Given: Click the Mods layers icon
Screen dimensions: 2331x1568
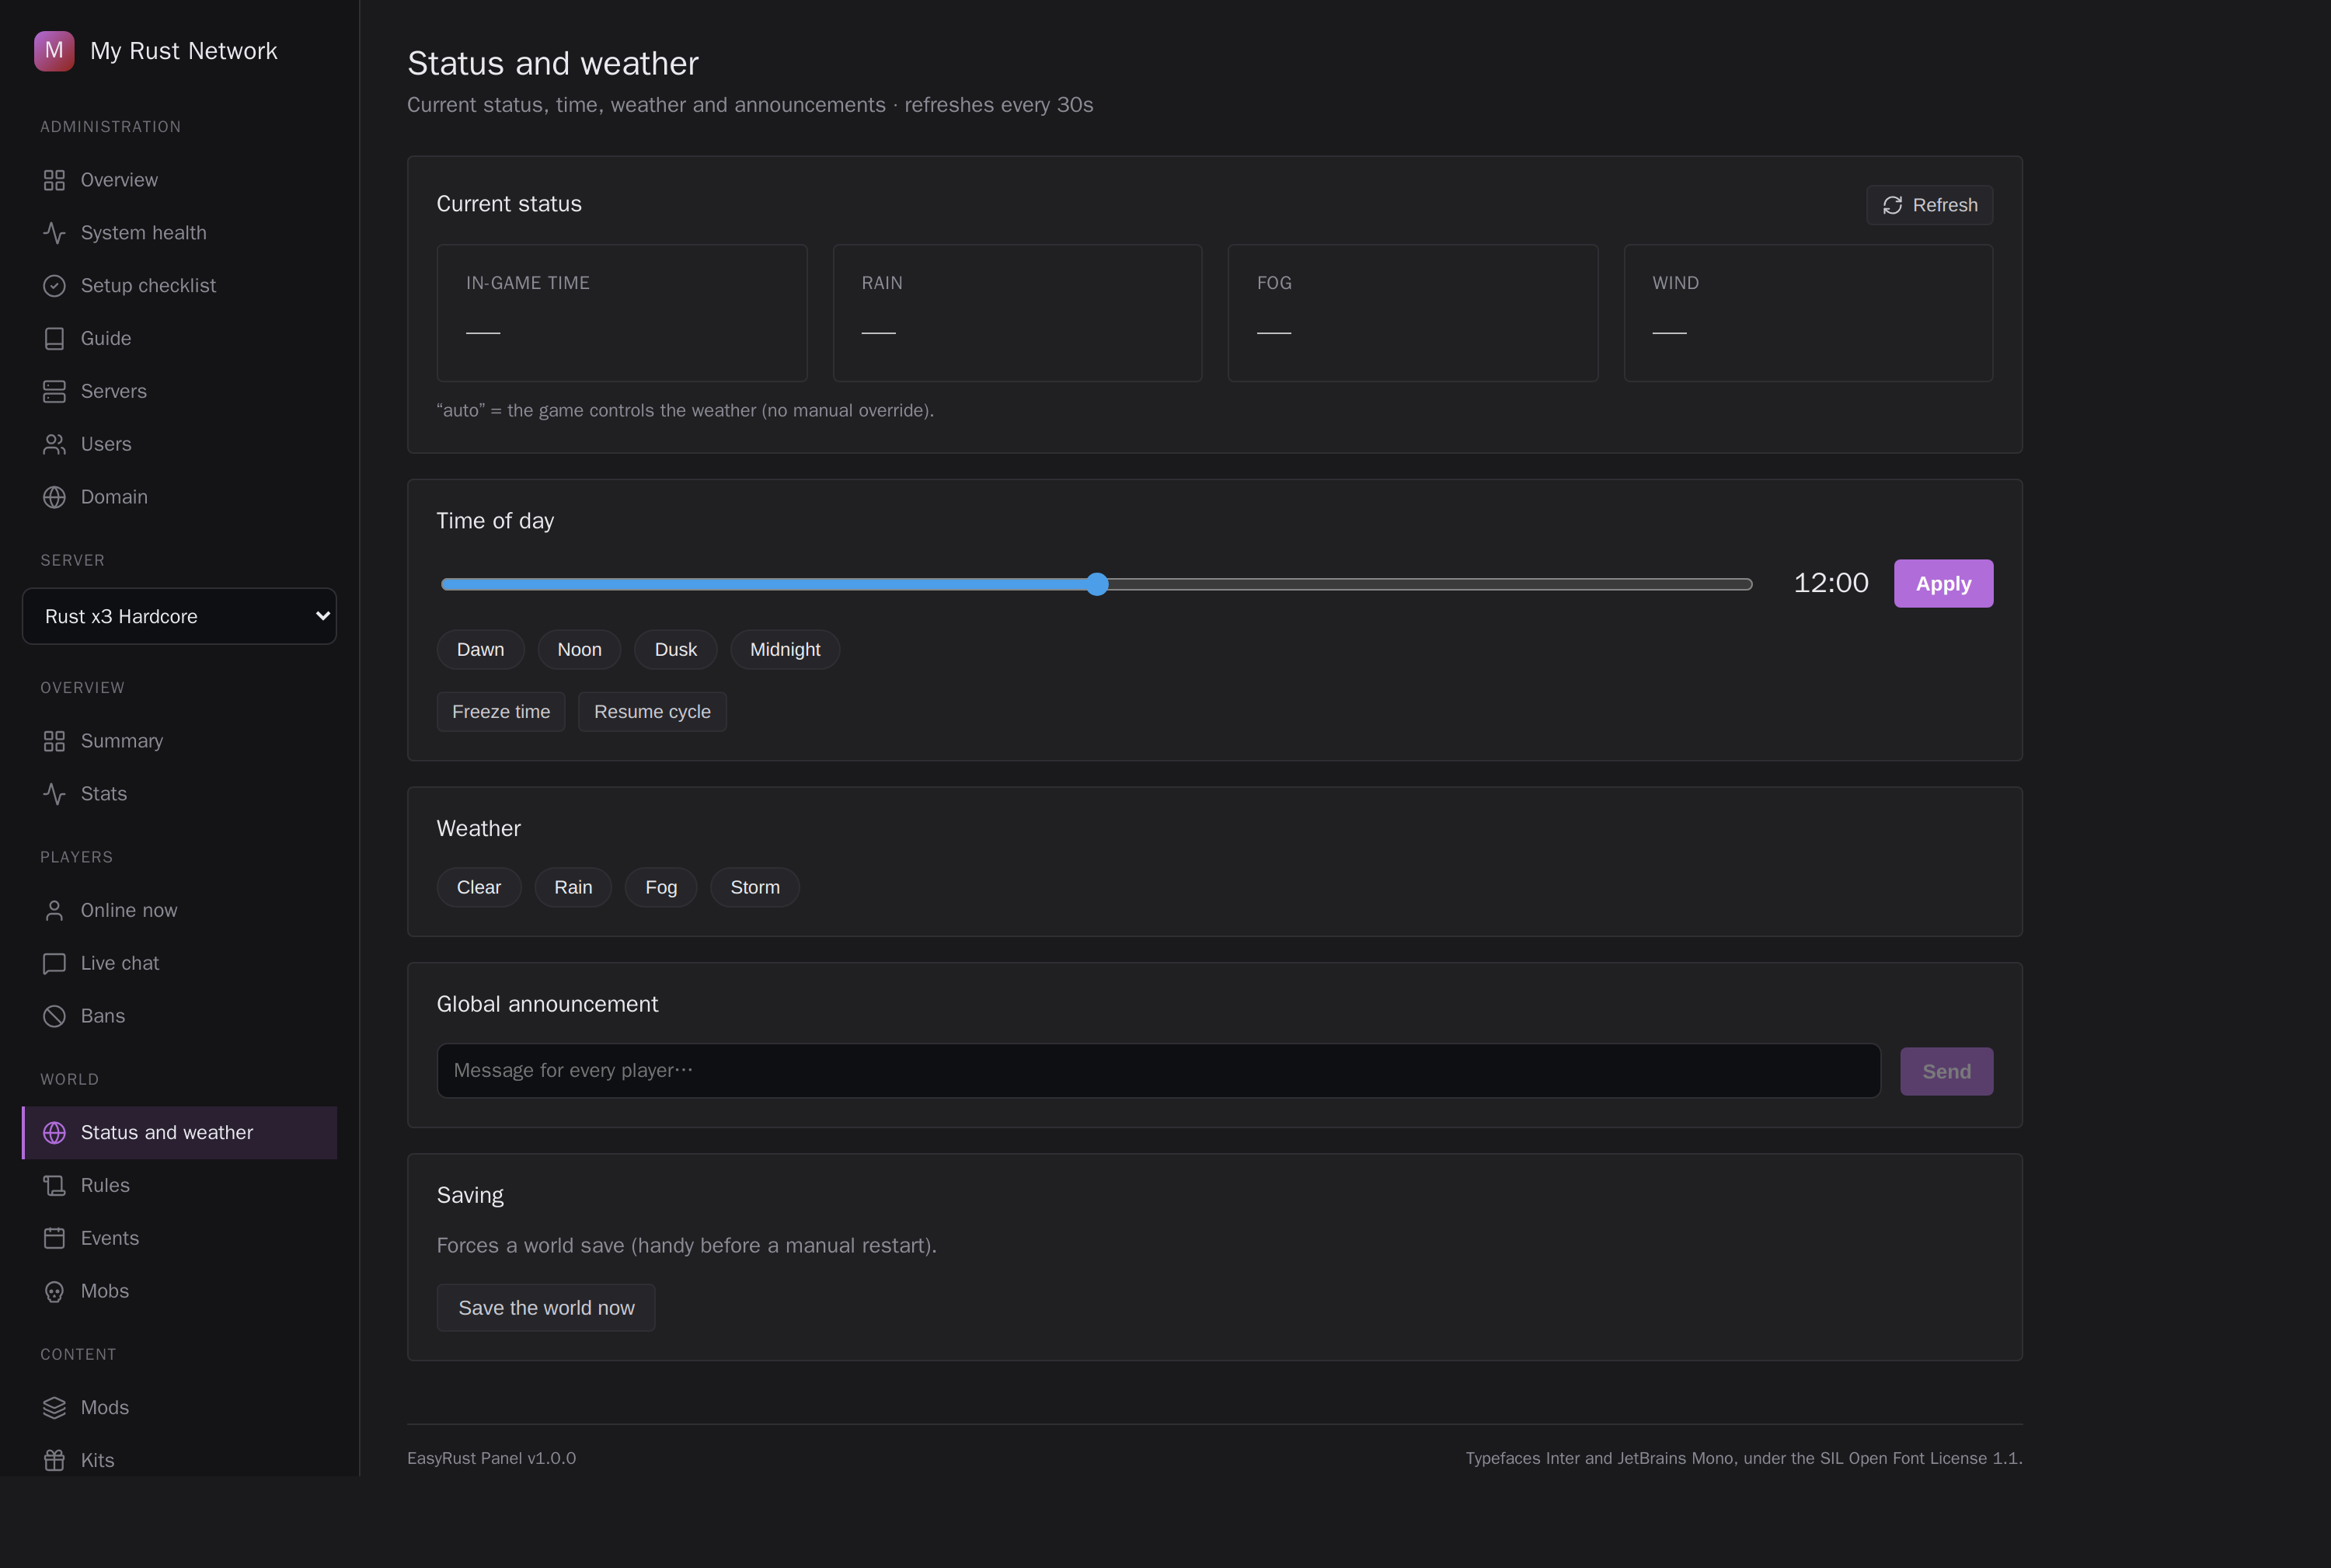Looking at the screenshot, I should [54, 1407].
